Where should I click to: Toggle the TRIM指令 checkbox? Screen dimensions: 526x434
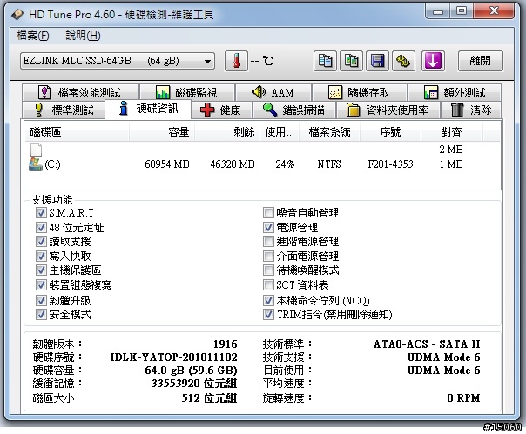tap(268, 315)
